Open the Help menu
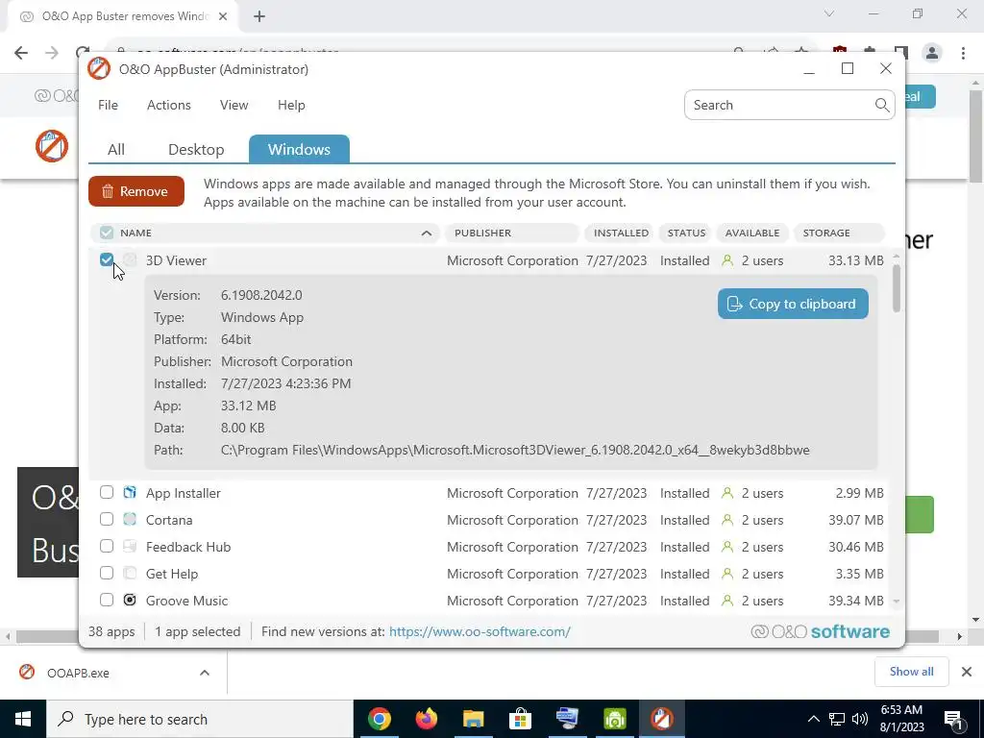The height and width of the screenshot is (738, 984). point(291,105)
